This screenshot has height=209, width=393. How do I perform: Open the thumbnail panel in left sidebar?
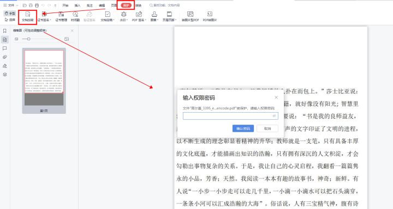(x=5, y=40)
